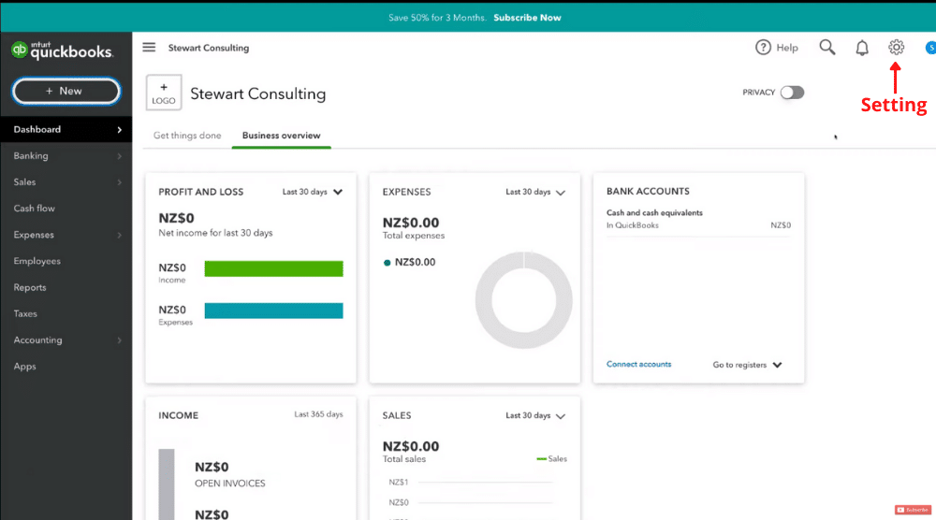
Task: Expand the Accounting submenu chevron
Action: pos(120,339)
